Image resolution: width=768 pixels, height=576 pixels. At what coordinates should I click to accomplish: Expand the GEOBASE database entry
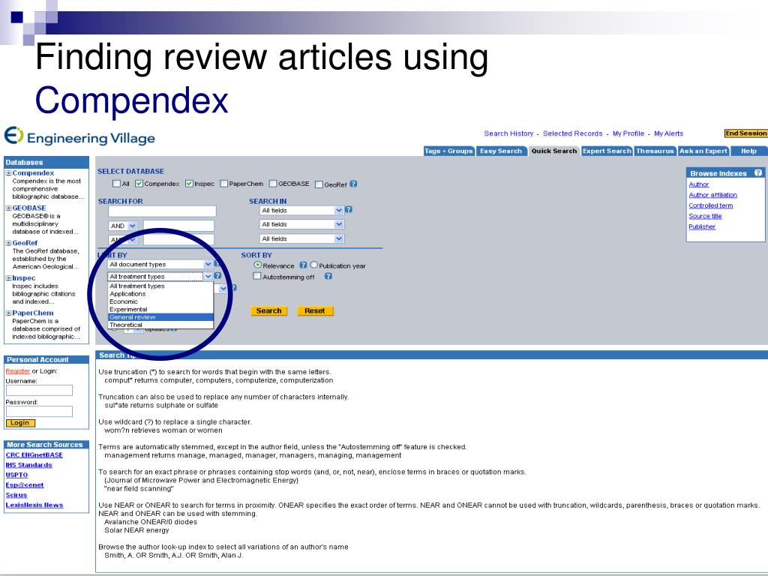8,208
